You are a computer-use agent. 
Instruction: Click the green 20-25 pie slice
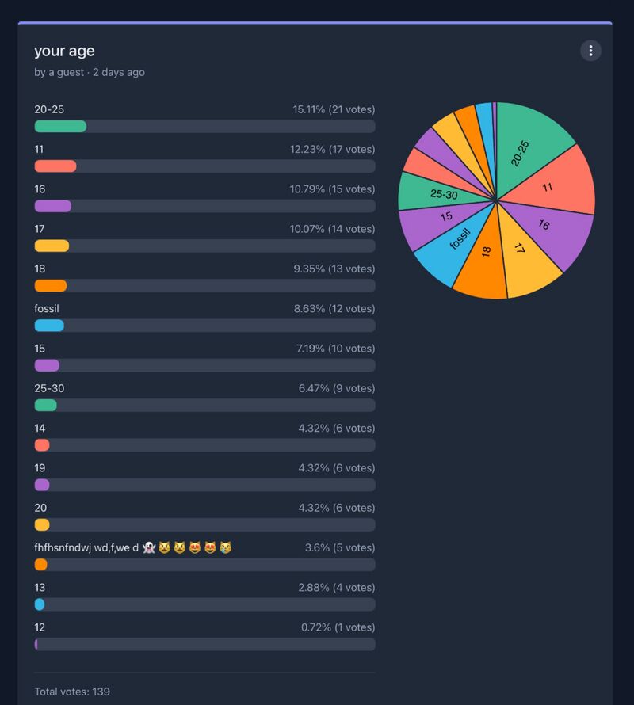[x=527, y=147]
